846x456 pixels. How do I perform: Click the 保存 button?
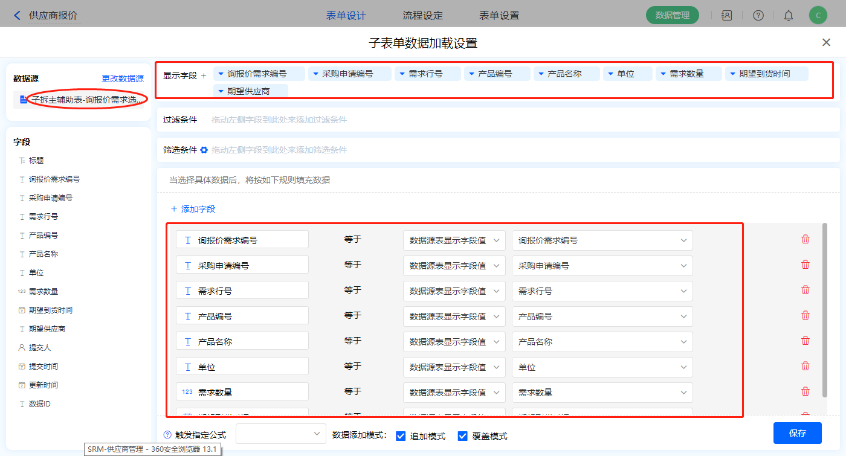[x=797, y=433]
